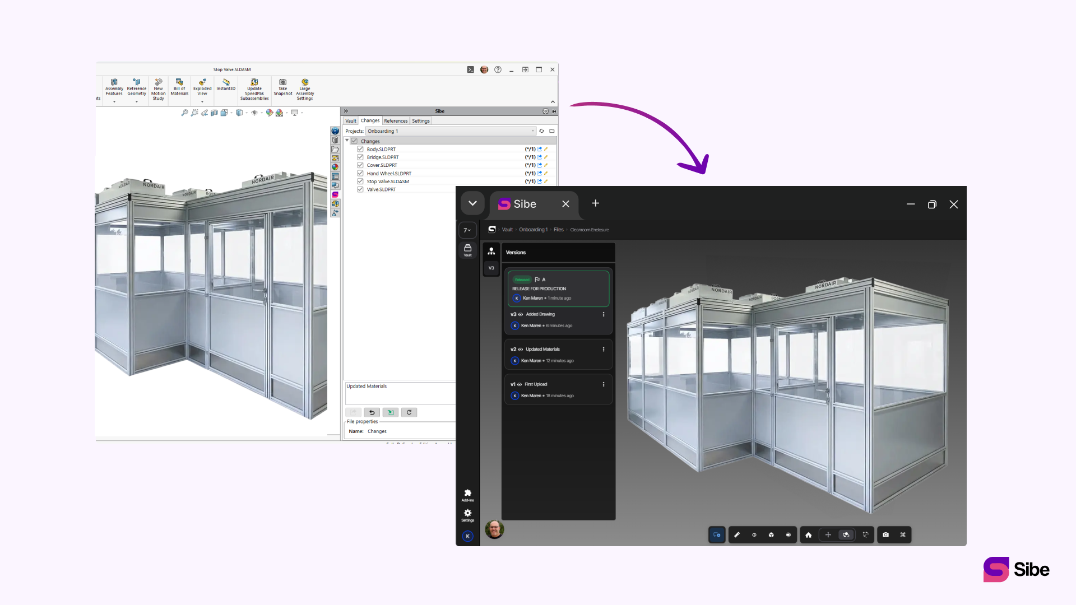
Task: Open the project folder icon next to Projects
Action: (x=552, y=131)
